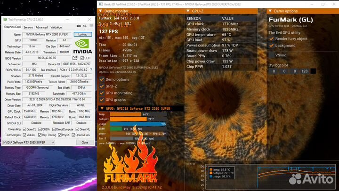The height and width of the screenshot is (191, 339).
Task: Open GPU-Z hamburger menu icon
Action: 91,26
